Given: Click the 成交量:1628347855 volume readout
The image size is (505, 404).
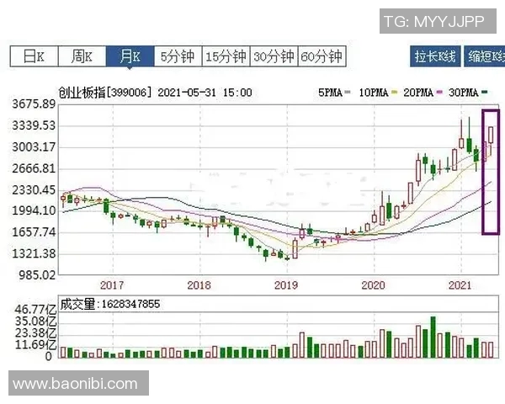Looking at the screenshot, I should 110,304.
